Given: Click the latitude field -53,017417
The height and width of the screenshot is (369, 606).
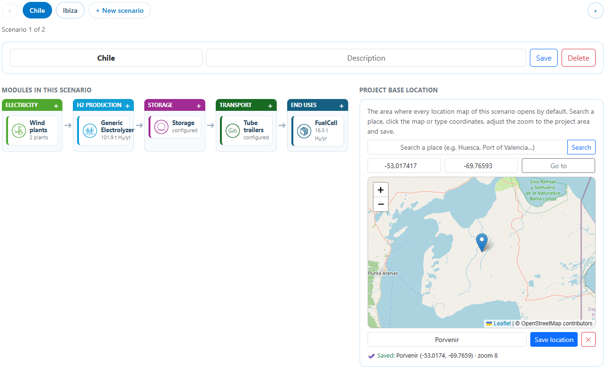Looking at the screenshot, I should 404,166.
